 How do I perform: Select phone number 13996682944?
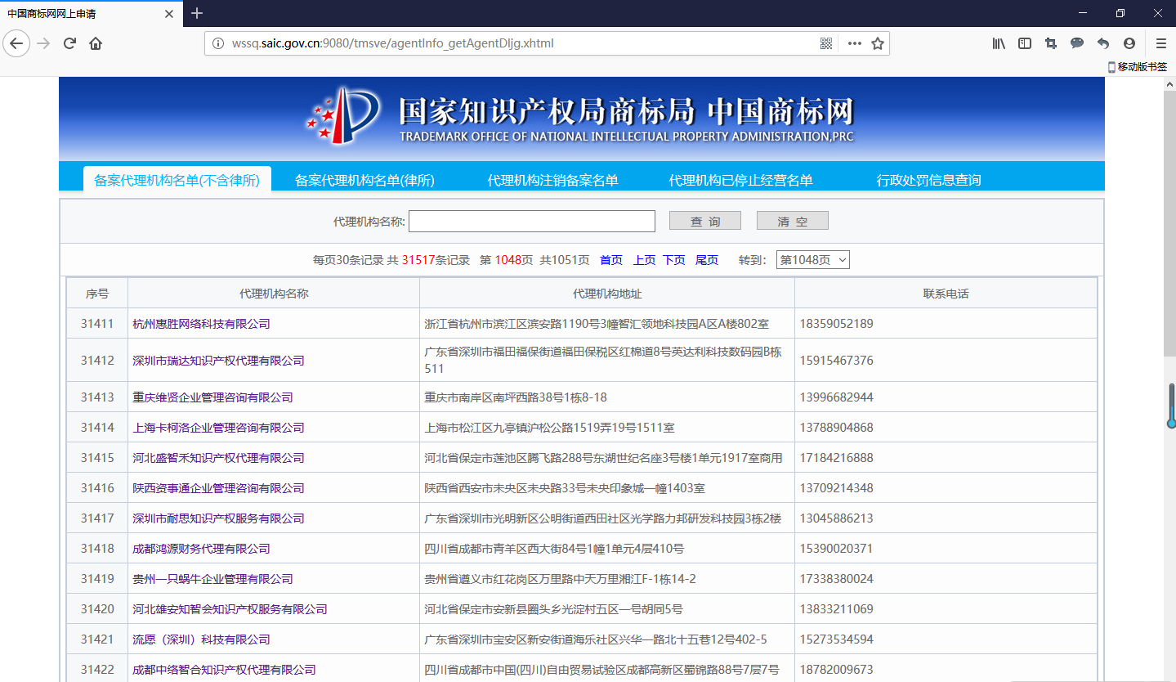(x=837, y=397)
